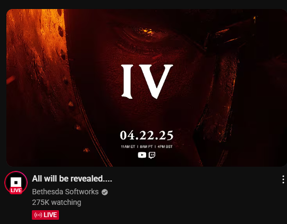Click the broadcast signal icon in LIVE badge
287x224 pixels.
coord(38,215)
